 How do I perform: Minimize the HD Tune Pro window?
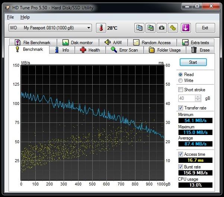tap(187, 6)
